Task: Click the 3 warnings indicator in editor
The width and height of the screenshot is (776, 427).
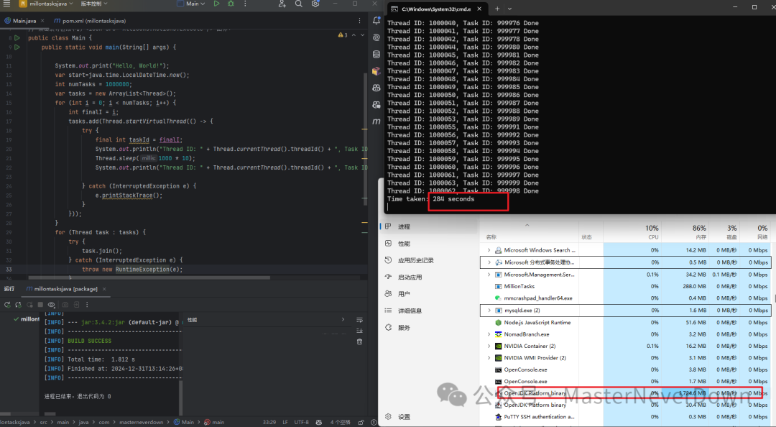Action: tap(343, 35)
